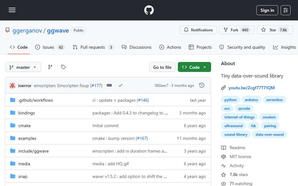The height and width of the screenshot is (186, 298).
Task: Open the snap folder
Action: (23, 176)
